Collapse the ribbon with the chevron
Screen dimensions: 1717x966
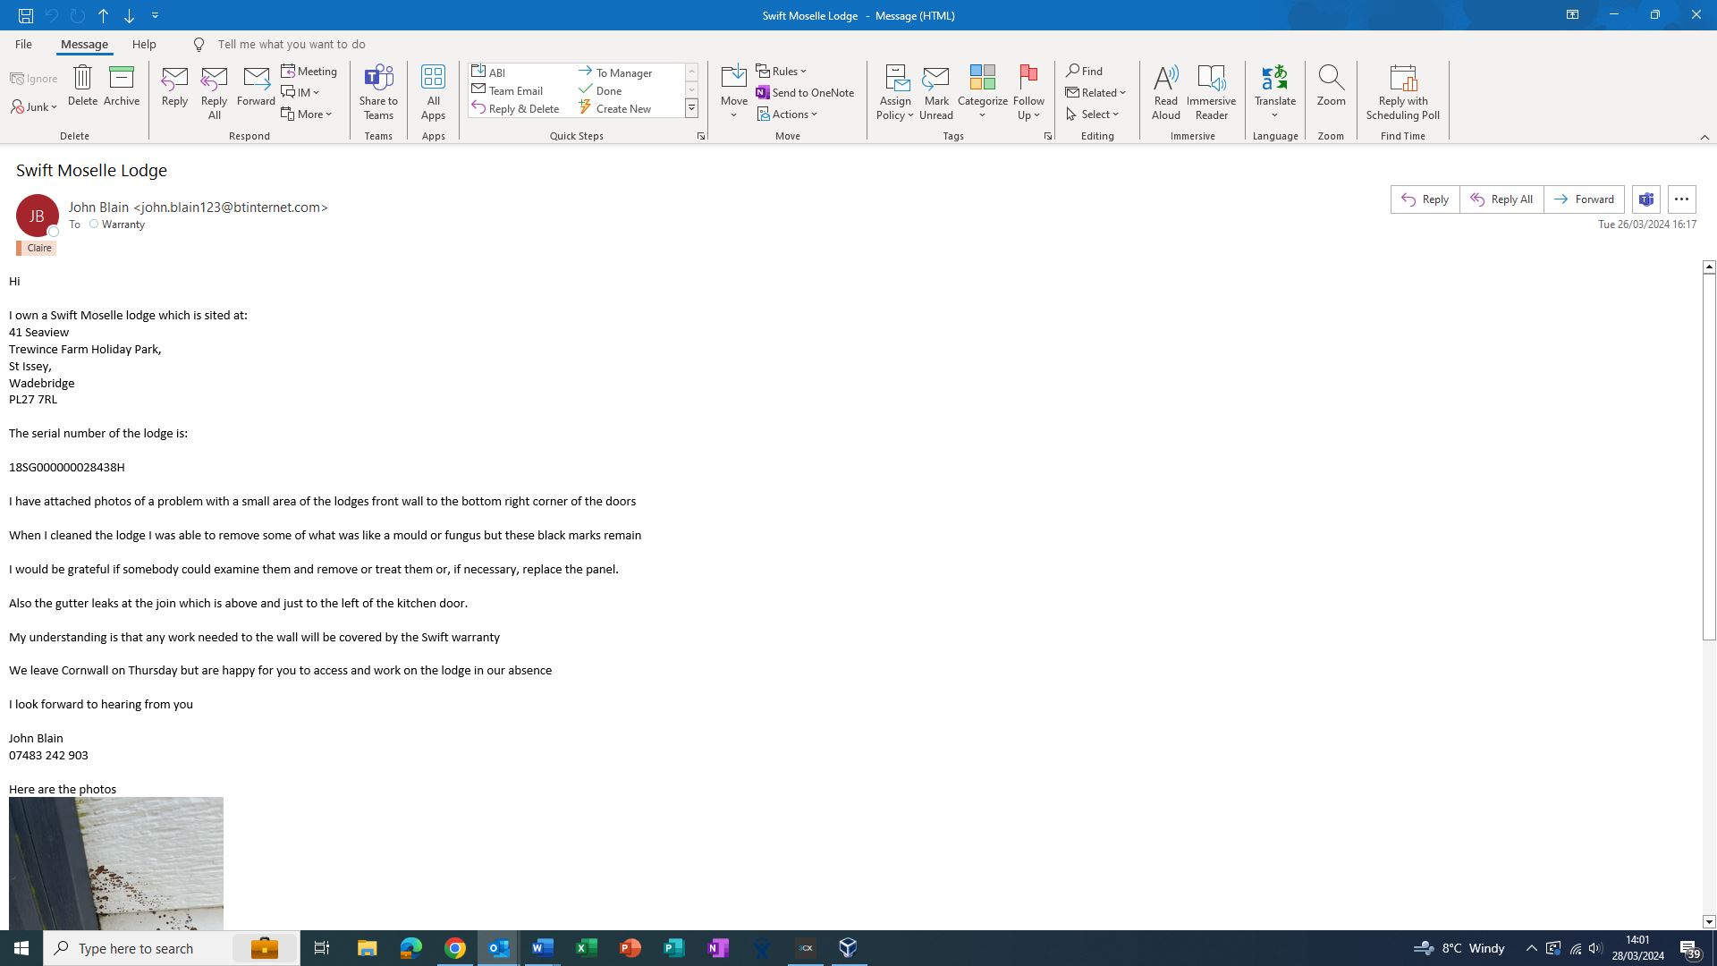click(x=1704, y=137)
